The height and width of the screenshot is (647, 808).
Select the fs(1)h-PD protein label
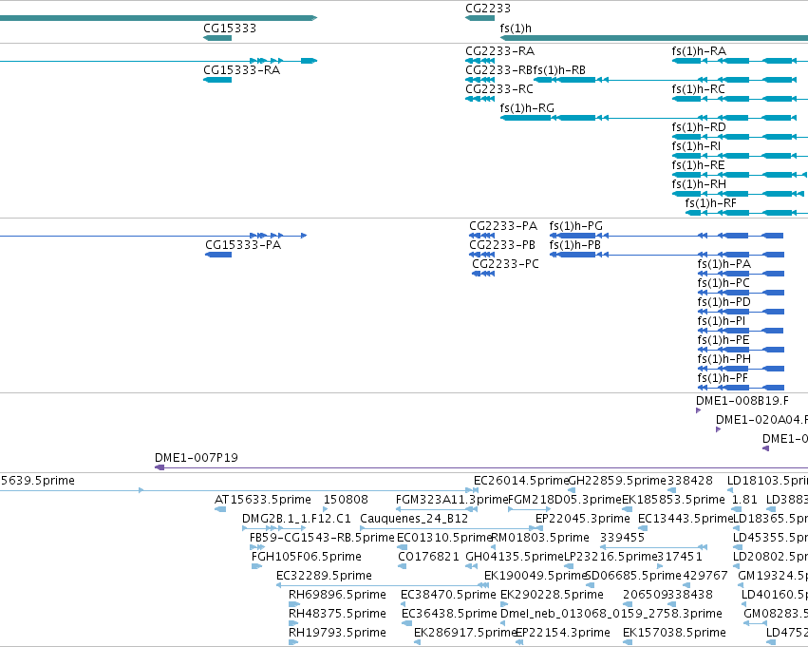[x=724, y=303]
